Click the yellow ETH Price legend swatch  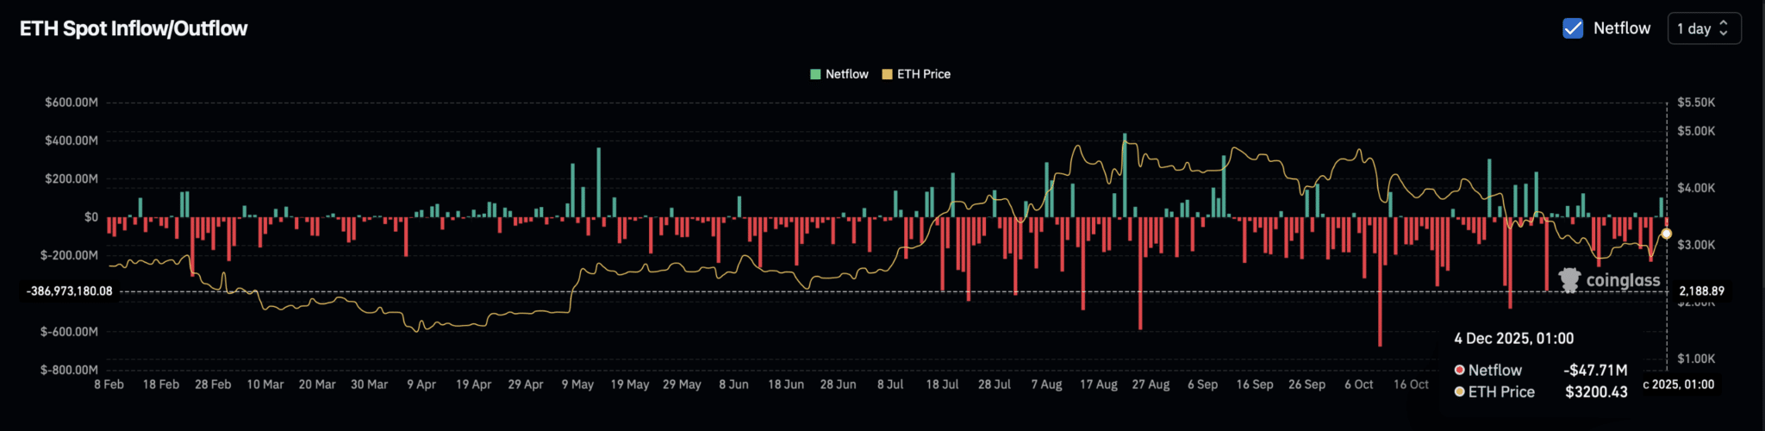(x=887, y=74)
